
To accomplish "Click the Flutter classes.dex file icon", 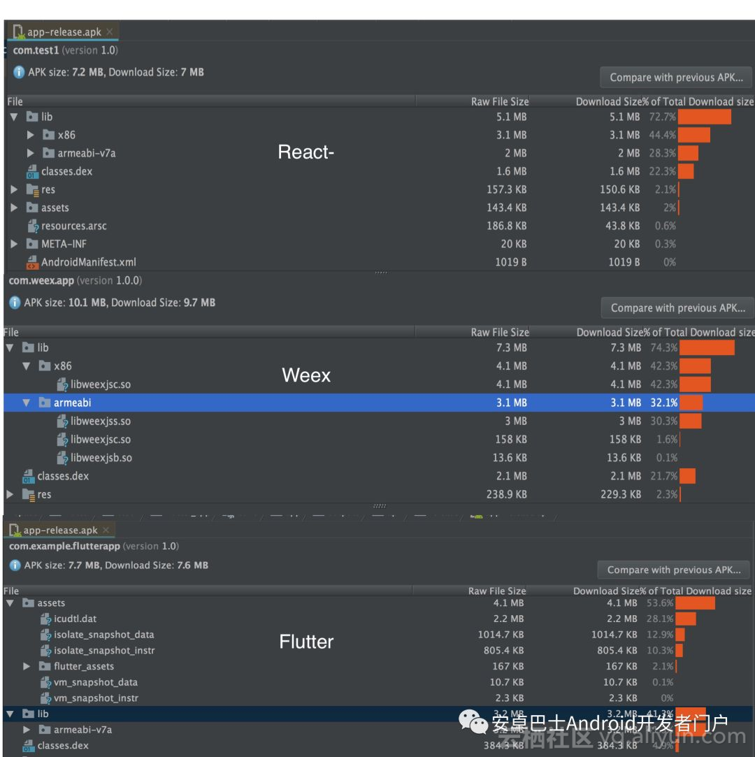I will click(x=29, y=745).
